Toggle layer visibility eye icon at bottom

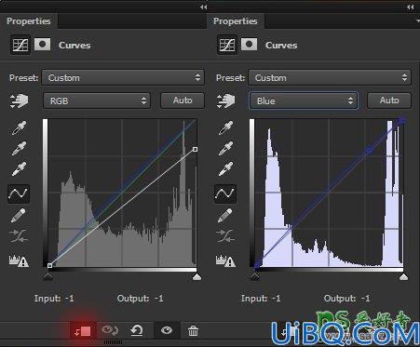click(167, 330)
